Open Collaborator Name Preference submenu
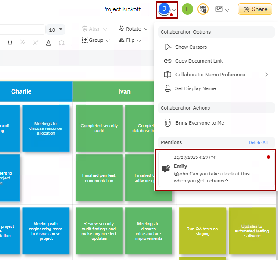Image resolution: width=278 pixels, height=260 pixels. 210,75
